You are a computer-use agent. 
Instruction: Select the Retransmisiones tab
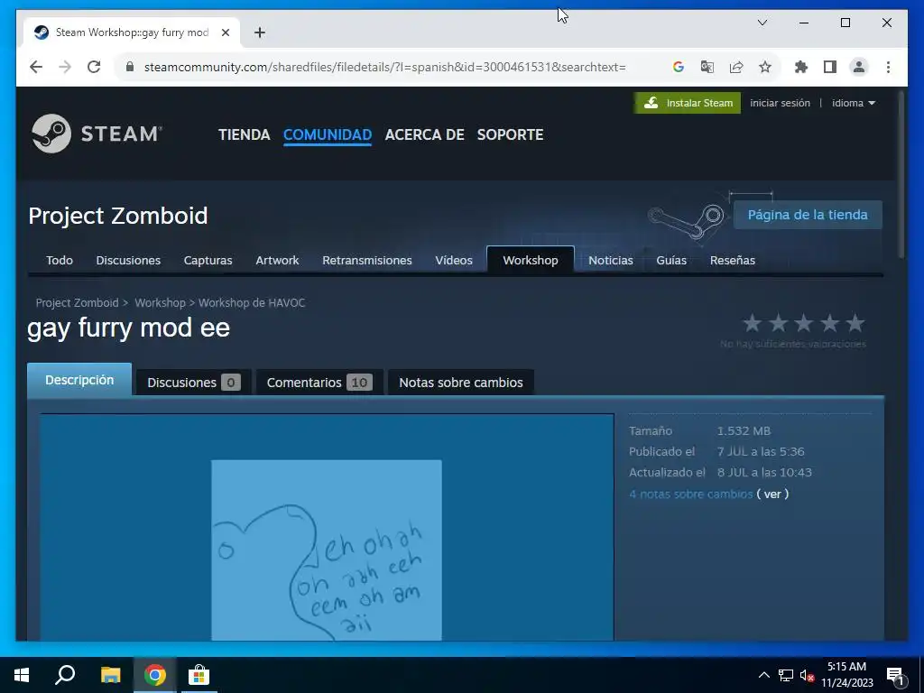pos(366,261)
